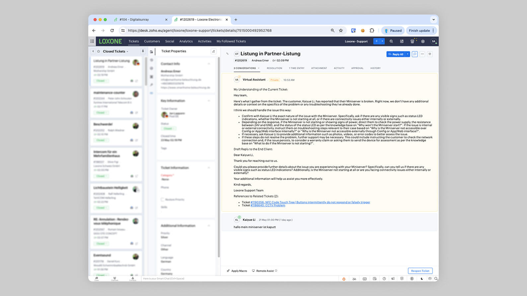The width and height of the screenshot is (527, 296).
Task: Switch to the Activity tab
Action: click(339, 68)
